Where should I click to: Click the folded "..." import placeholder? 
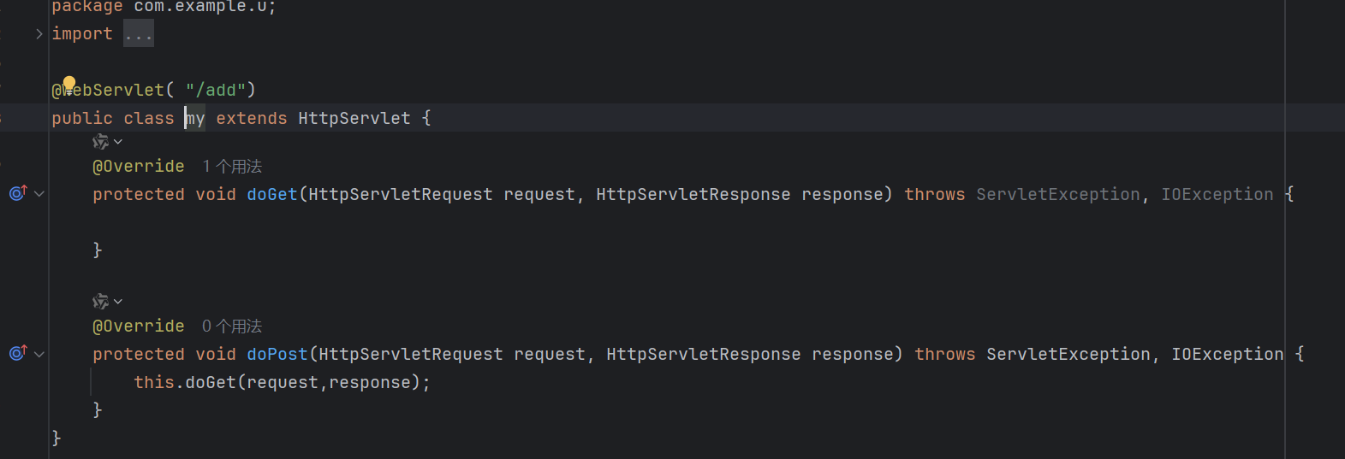pos(139,34)
